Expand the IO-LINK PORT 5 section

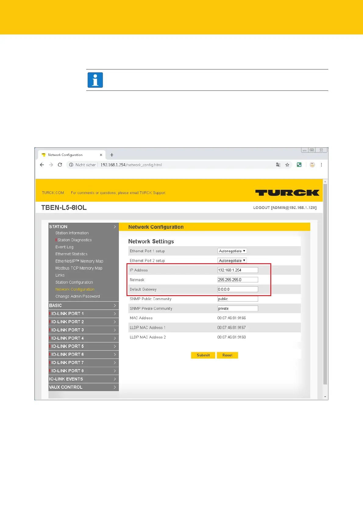pyautogui.click(x=84, y=346)
